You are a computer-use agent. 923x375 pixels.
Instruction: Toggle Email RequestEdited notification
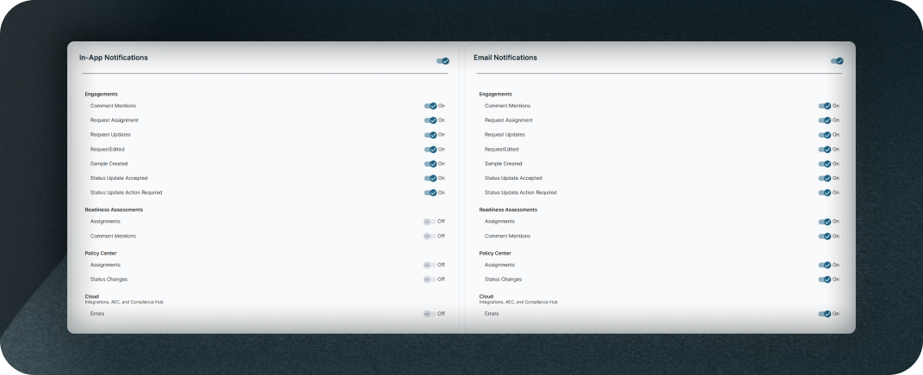pyautogui.click(x=825, y=150)
